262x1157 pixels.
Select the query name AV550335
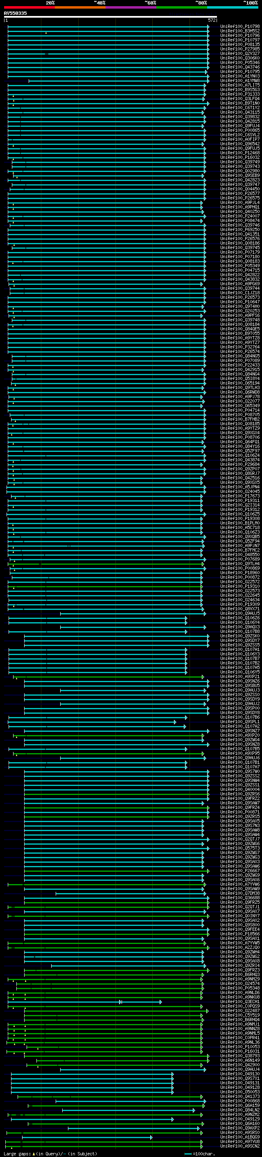15,14
